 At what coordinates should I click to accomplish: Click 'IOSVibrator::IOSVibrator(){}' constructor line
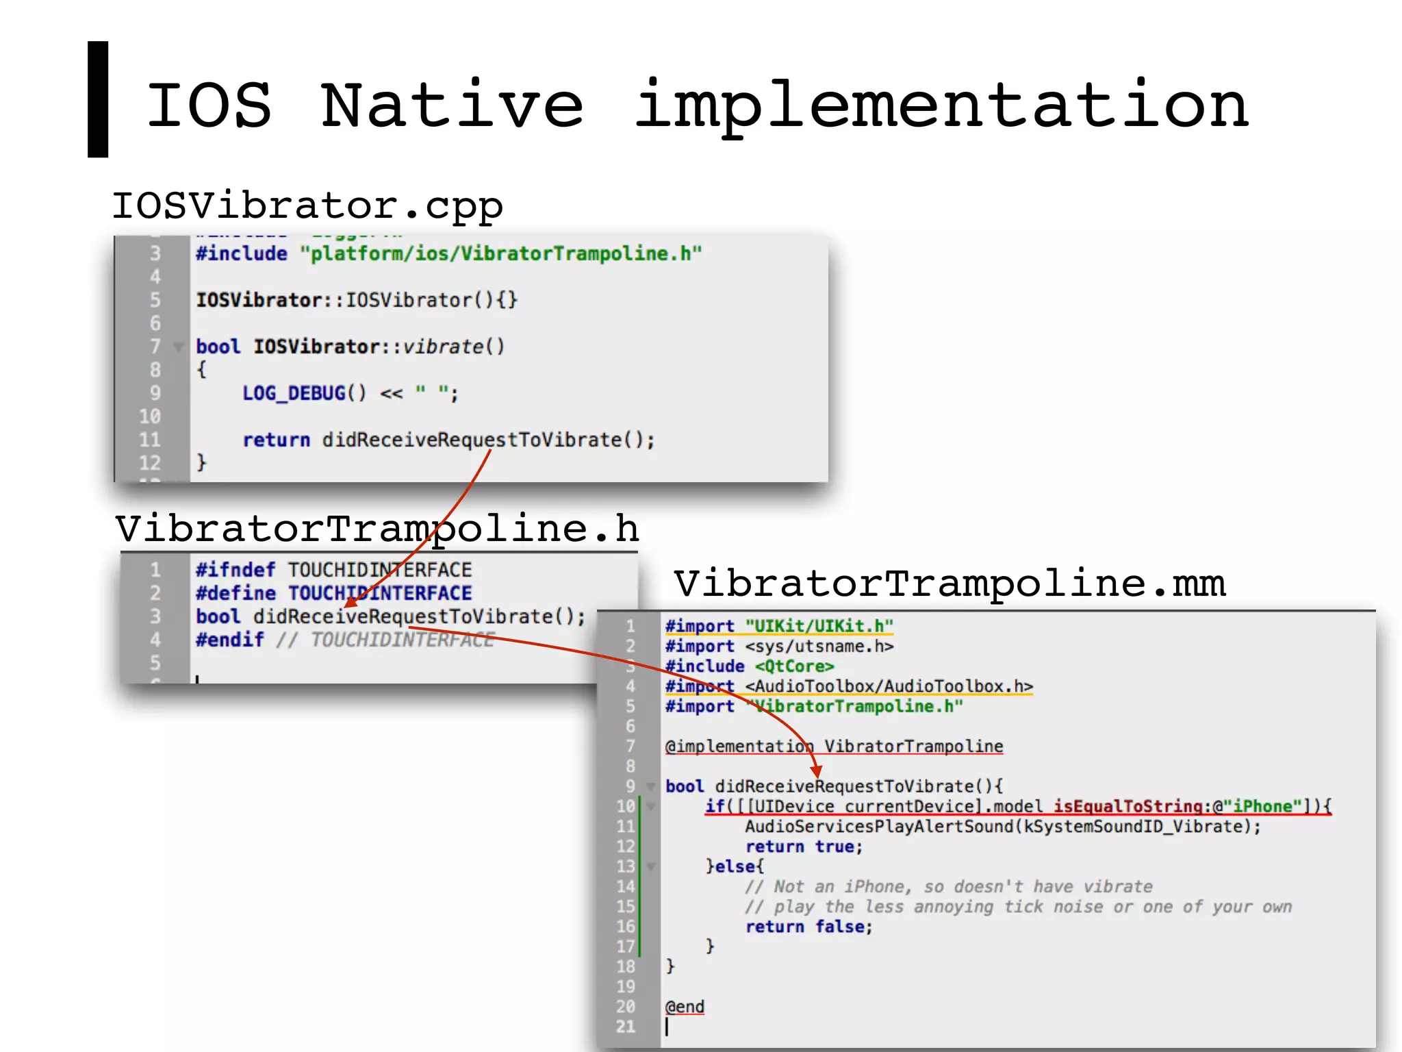(357, 300)
